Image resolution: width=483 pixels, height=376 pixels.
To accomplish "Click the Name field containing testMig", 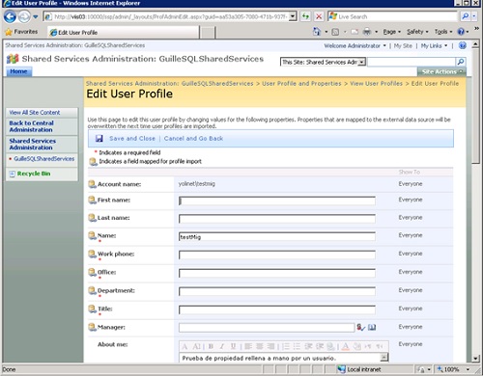I will 277,237.
